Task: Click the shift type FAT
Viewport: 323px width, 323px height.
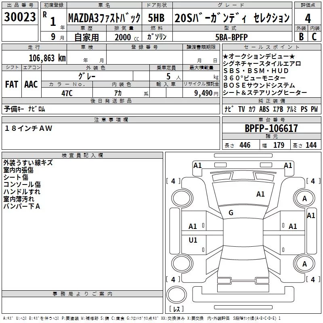Action: pos(12,84)
